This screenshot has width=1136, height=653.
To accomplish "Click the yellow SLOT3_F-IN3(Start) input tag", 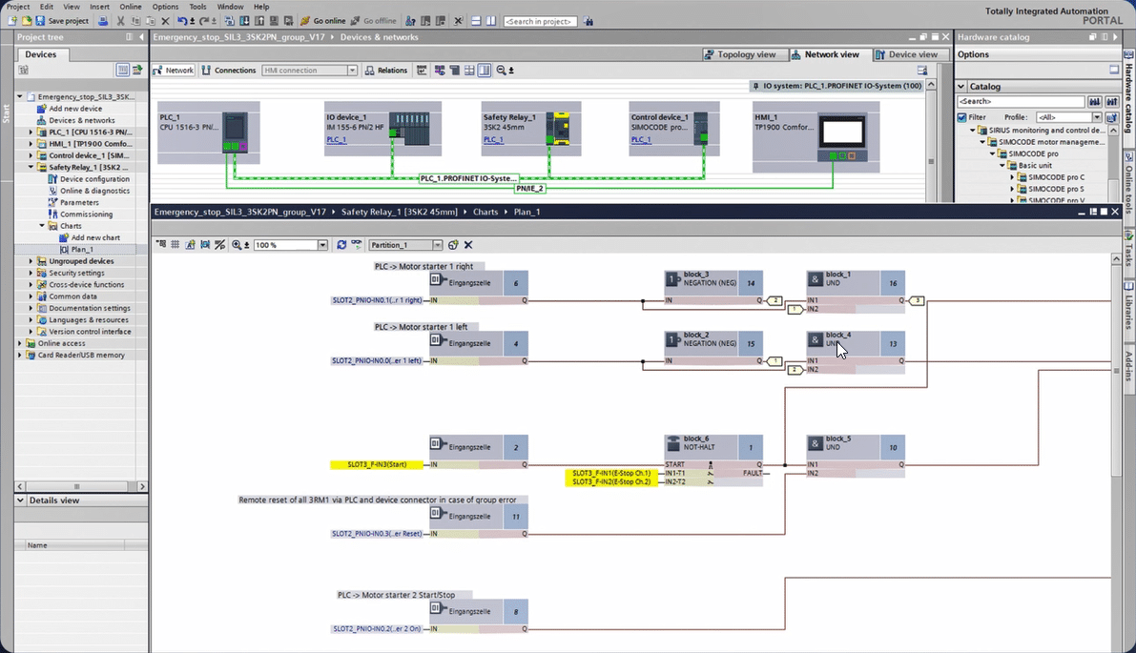I will [377, 465].
